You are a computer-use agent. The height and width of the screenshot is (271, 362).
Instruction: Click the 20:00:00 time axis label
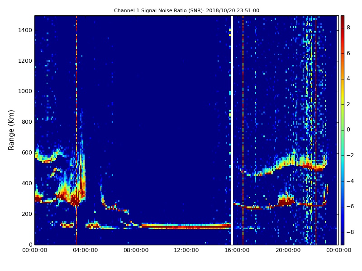coord(288,250)
